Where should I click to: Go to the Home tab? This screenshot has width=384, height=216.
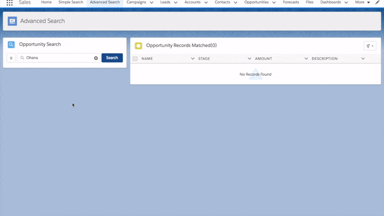(x=46, y=2)
